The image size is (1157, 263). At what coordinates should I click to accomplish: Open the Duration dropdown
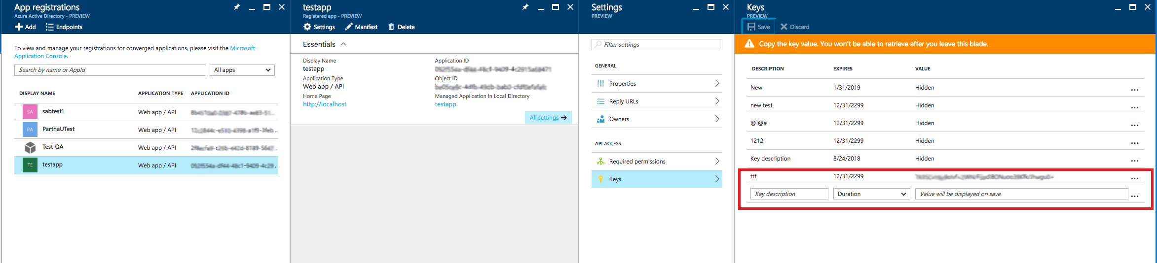click(x=871, y=194)
